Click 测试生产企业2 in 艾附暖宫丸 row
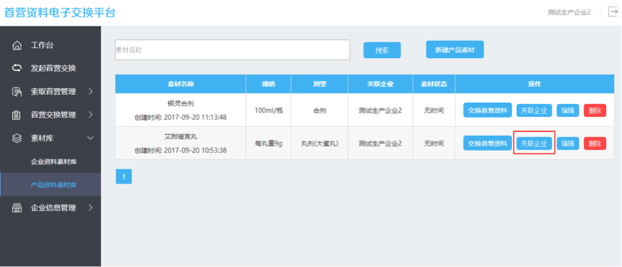The height and width of the screenshot is (267, 622). pos(380,144)
